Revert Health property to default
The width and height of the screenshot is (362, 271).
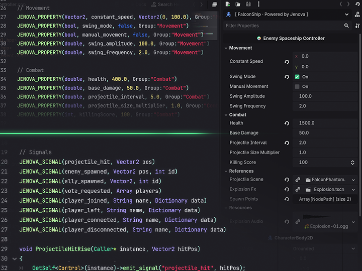[287, 123]
